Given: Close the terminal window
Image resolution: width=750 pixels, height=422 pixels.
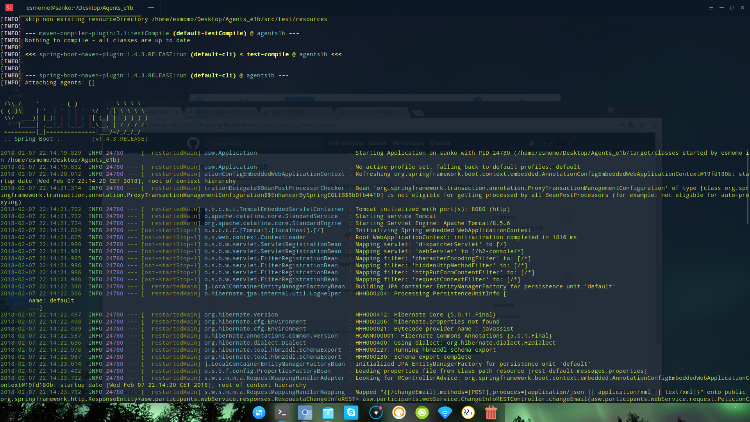Looking at the screenshot, I should (743, 7).
